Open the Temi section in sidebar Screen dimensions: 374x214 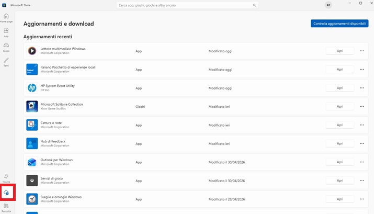(6, 62)
